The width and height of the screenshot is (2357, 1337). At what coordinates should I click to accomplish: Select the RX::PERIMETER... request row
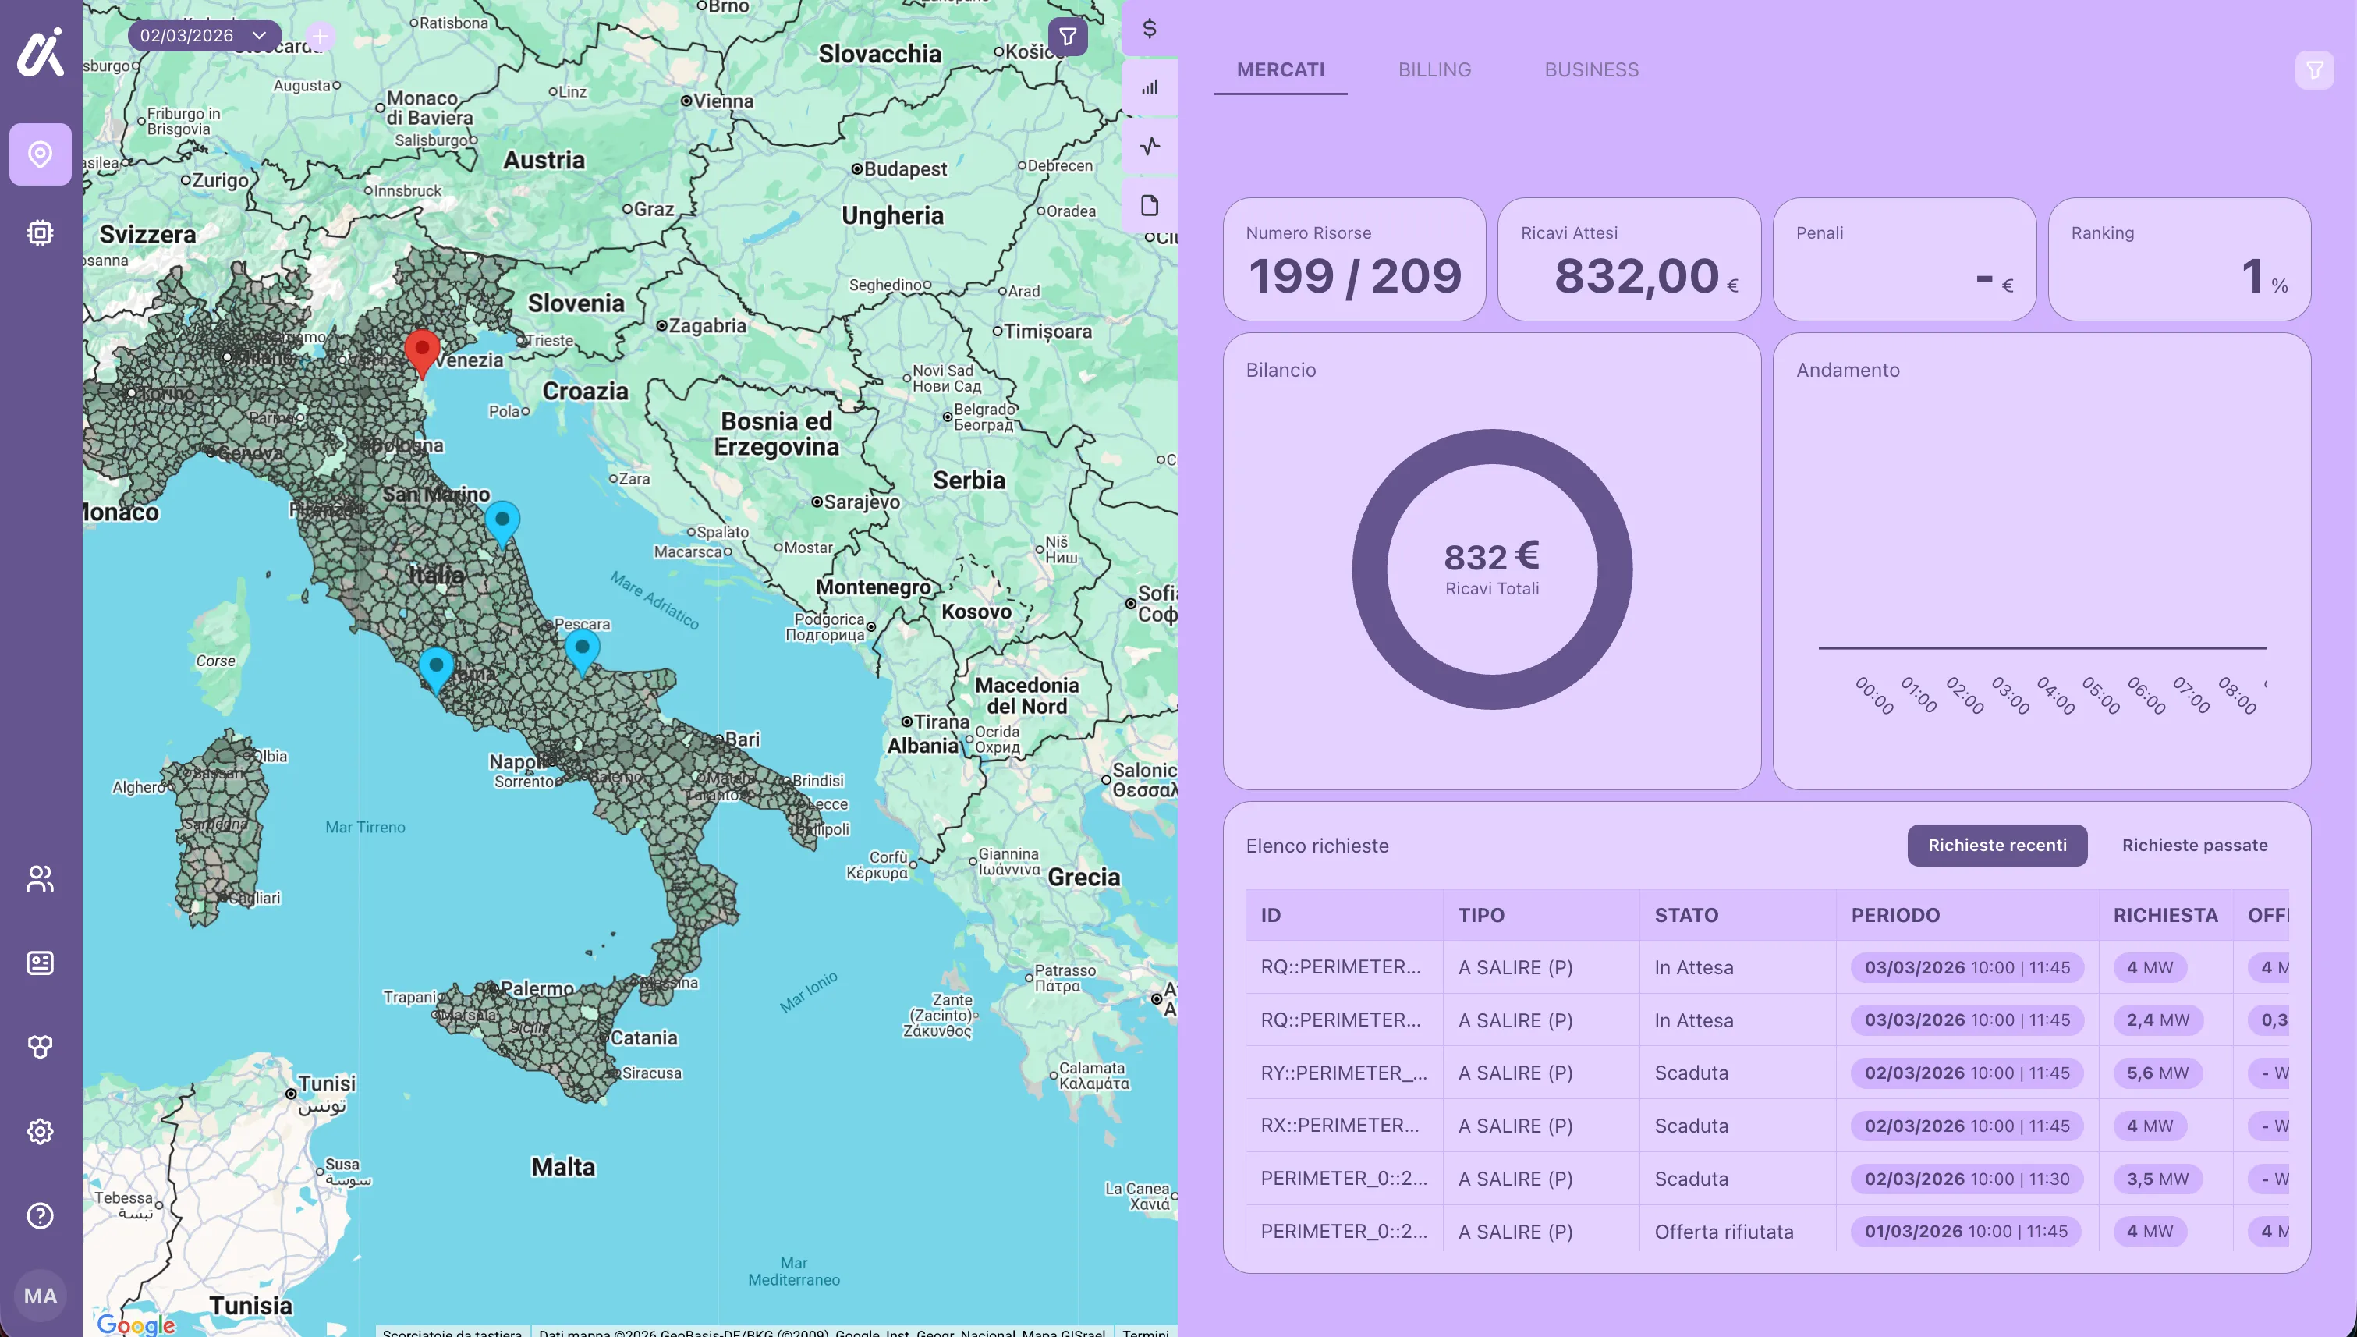coord(1767,1126)
